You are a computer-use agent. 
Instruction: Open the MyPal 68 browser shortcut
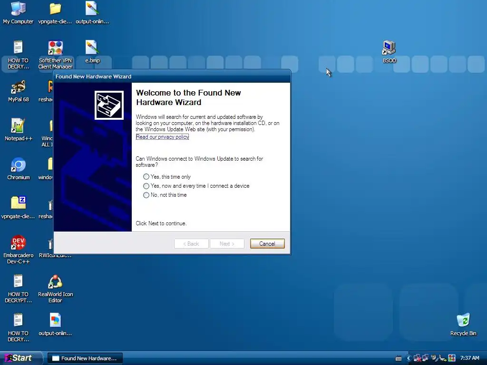(19, 91)
